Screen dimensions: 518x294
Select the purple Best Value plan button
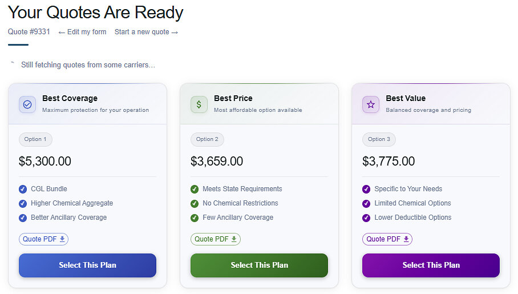[x=431, y=265]
